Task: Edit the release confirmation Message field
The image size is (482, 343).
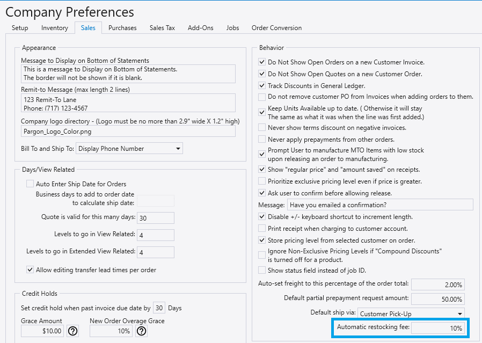Action: coord(380,205)
